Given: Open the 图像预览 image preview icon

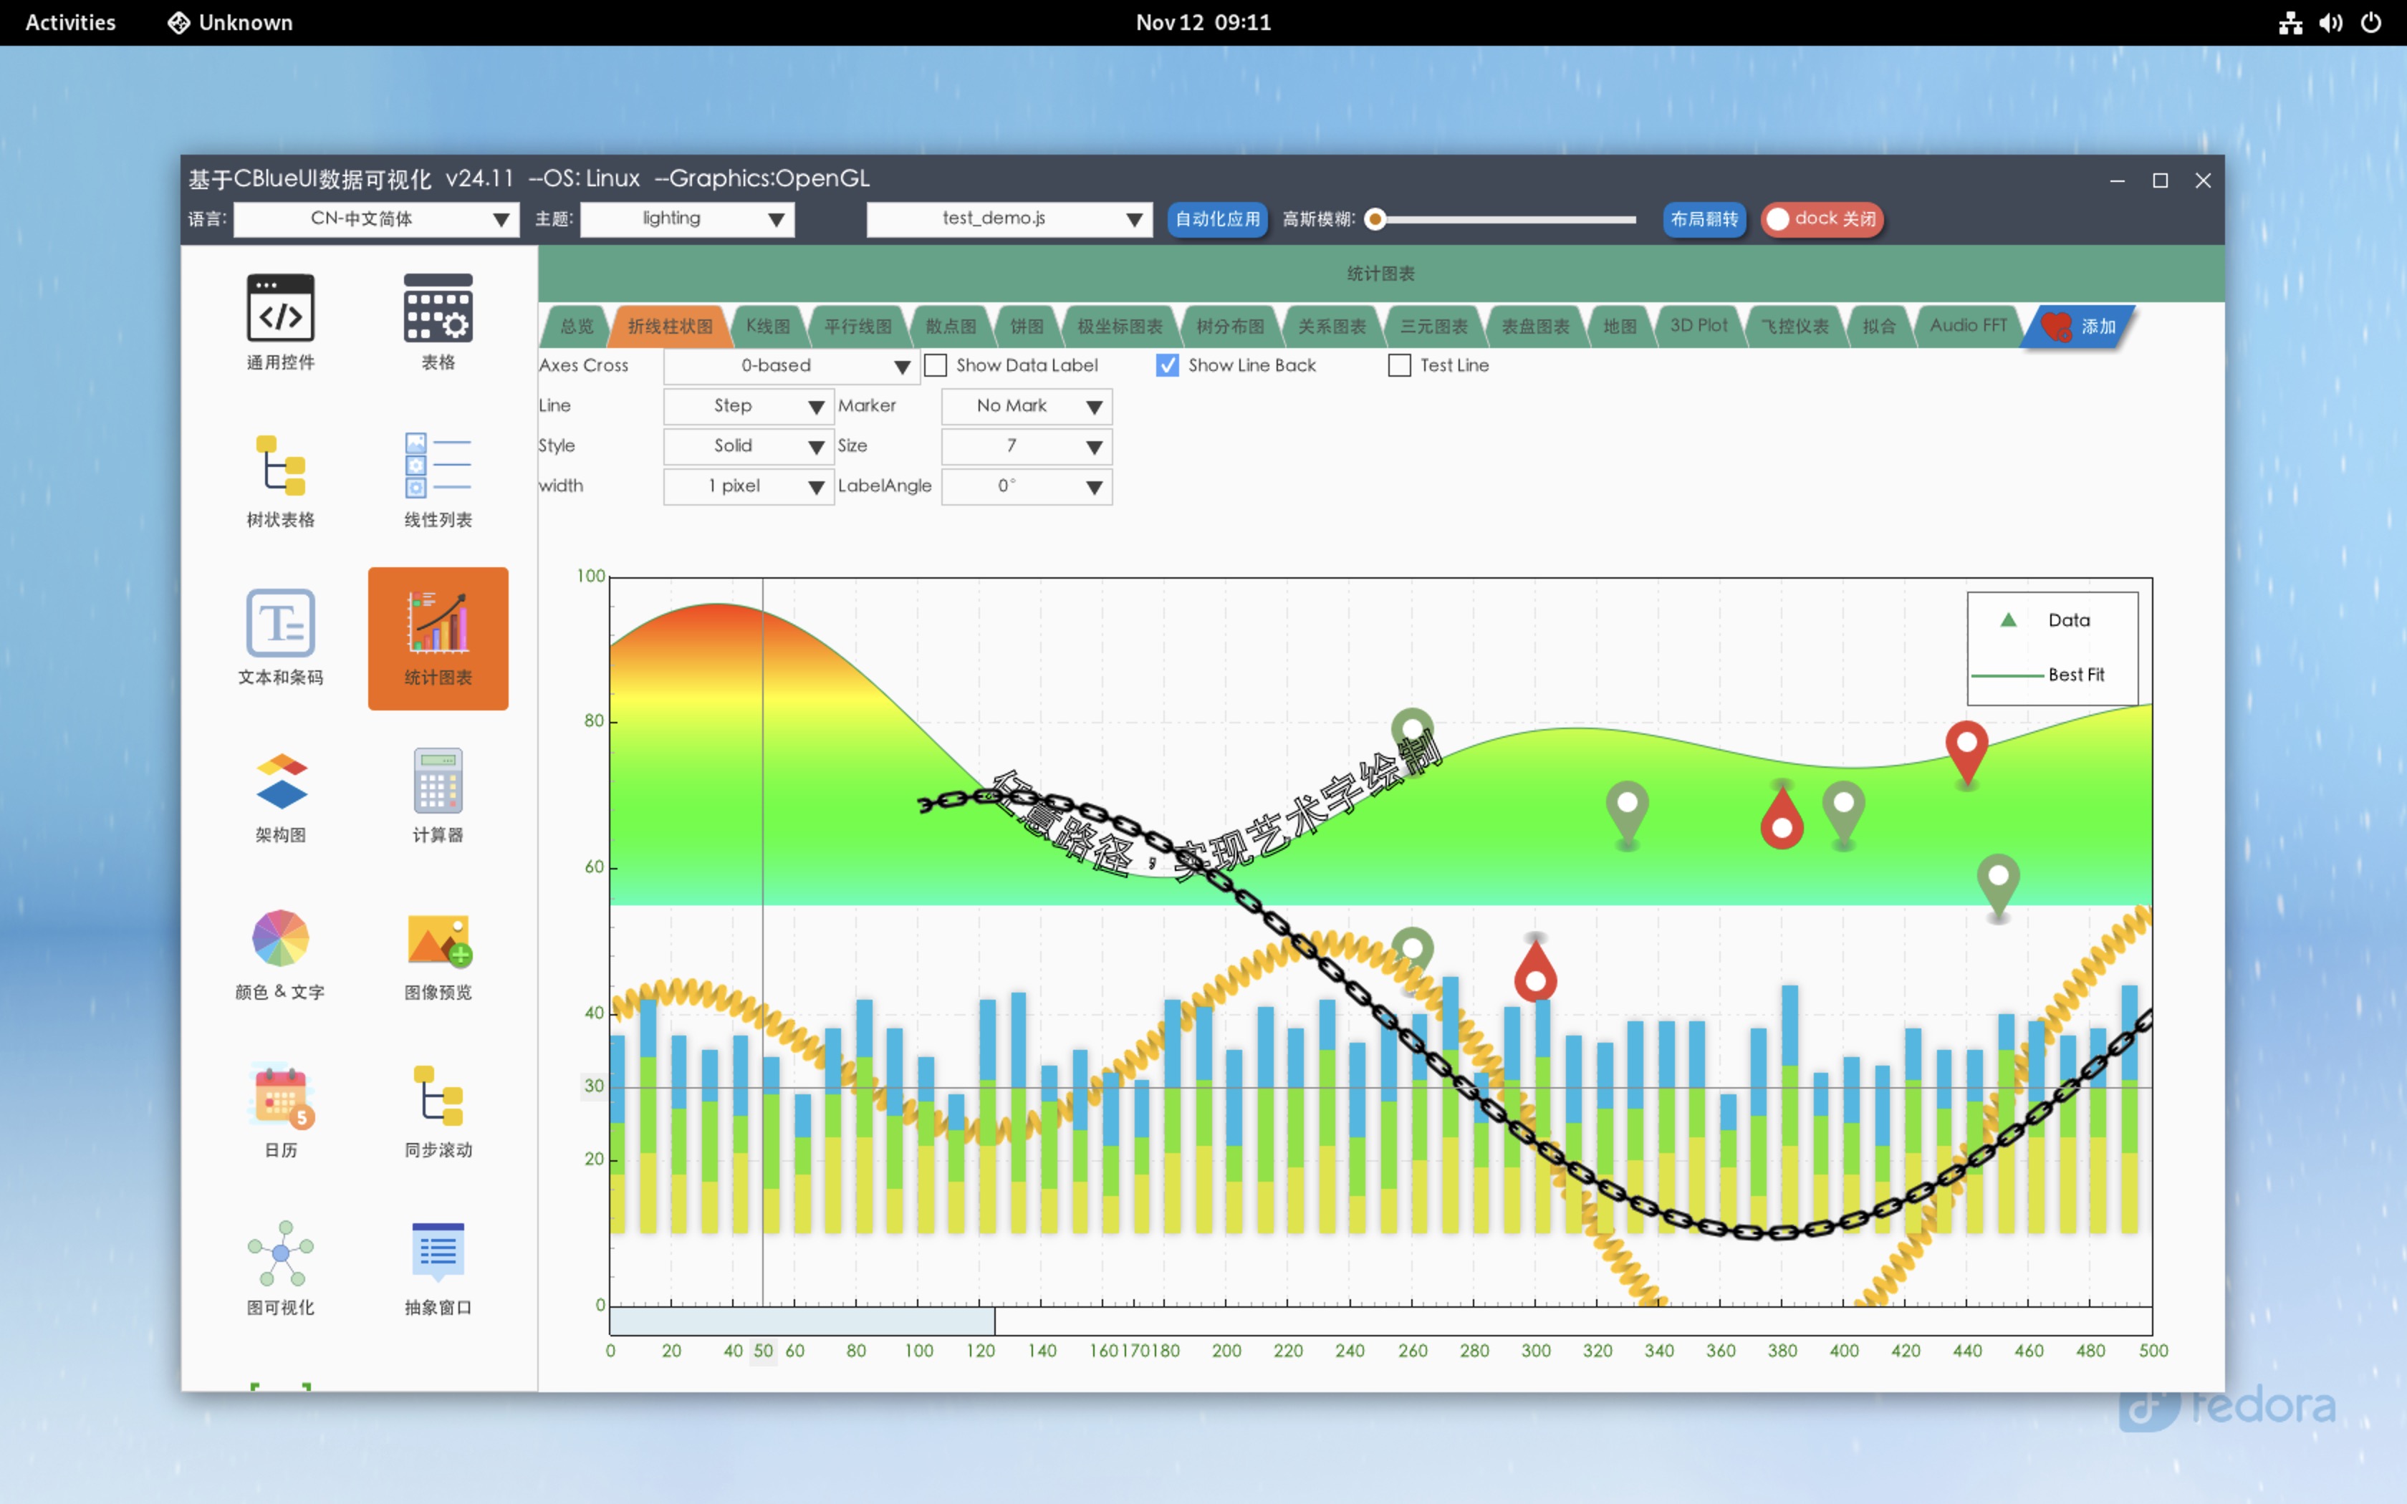Looking at the screenshot, I should tap(438, 938).
